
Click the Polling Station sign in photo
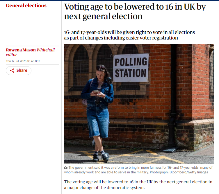coord(131,68)
